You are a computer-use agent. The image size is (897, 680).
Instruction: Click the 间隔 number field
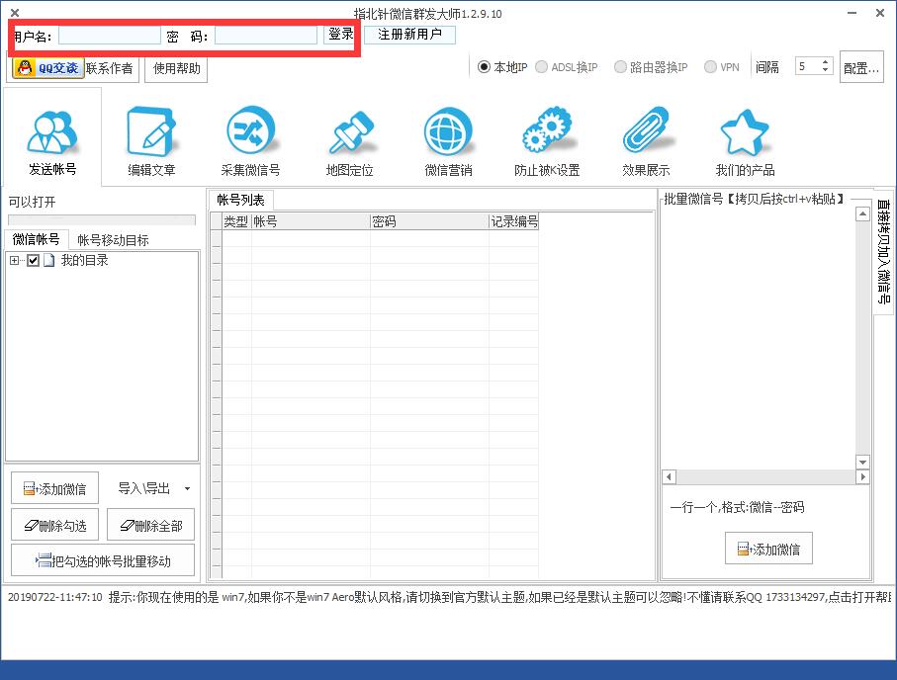click(x=807, y=66)
